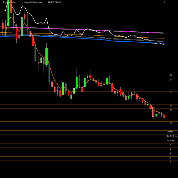Select the price axis label 17
This screenshot has height=178, width=178.
click(171, 93)
